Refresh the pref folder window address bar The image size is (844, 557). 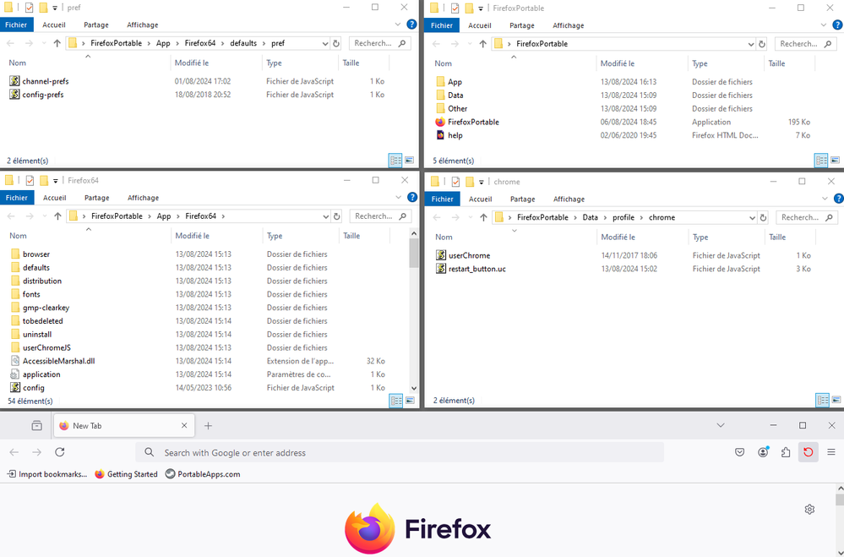point(336,44)
